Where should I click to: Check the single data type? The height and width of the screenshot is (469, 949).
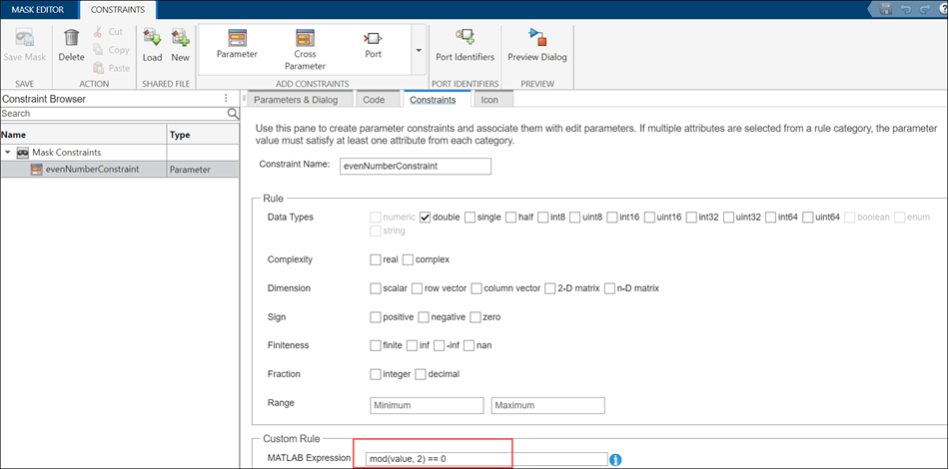point(470,217)
